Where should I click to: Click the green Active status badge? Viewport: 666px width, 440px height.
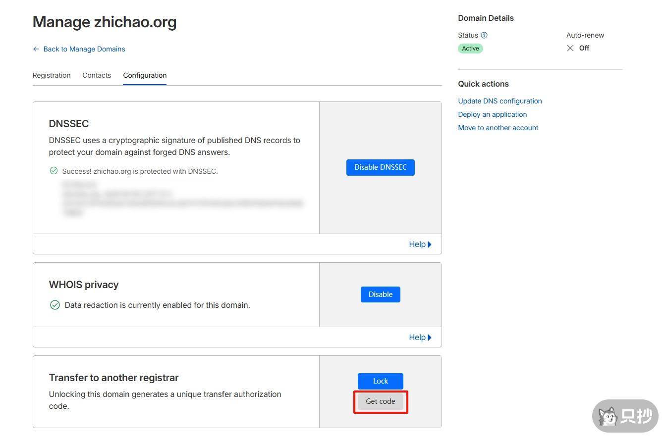click(470, 49)
